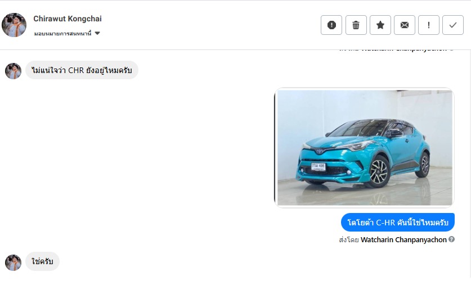Open Chirawut Kongchai's header profile picture
Image resolution: width=471 pixels, height=281 pixels.
[14, 25]
